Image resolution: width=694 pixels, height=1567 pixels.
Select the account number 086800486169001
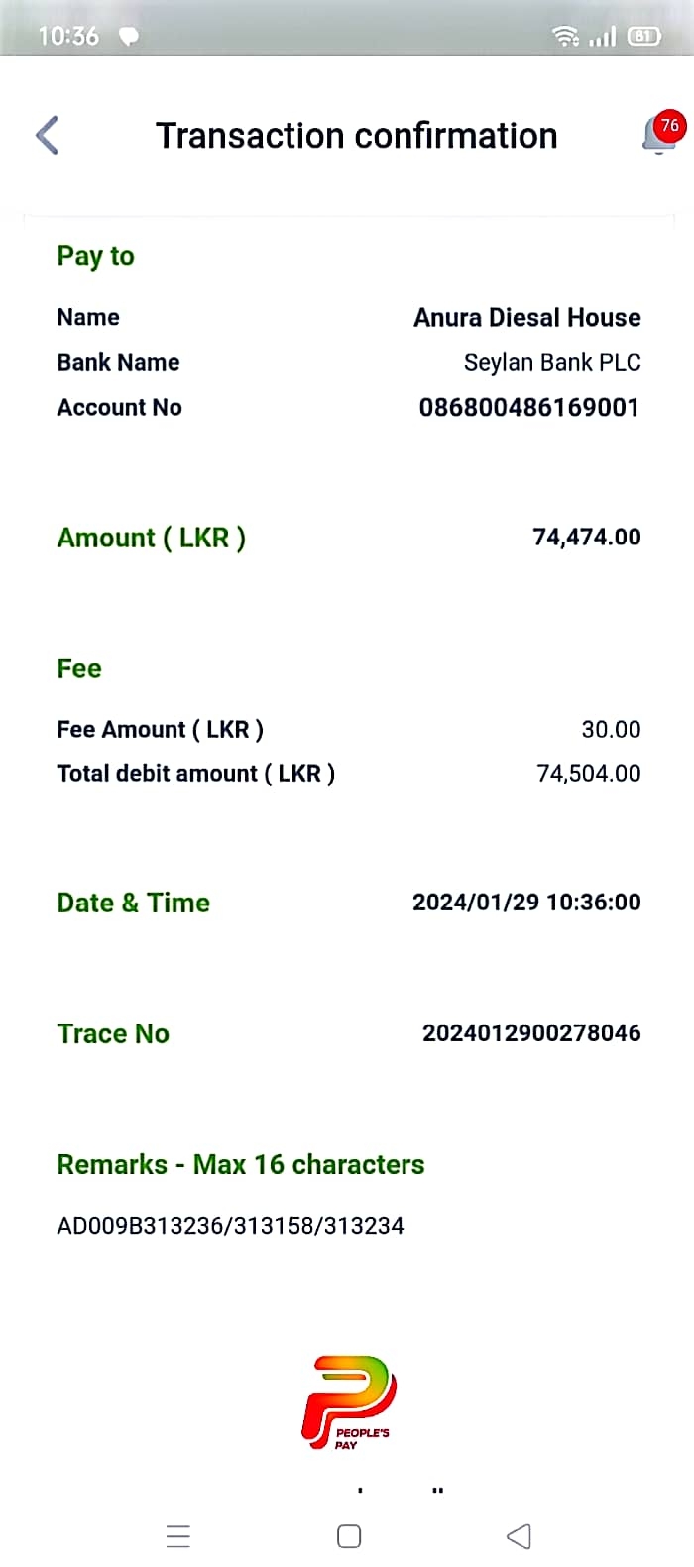528,407
